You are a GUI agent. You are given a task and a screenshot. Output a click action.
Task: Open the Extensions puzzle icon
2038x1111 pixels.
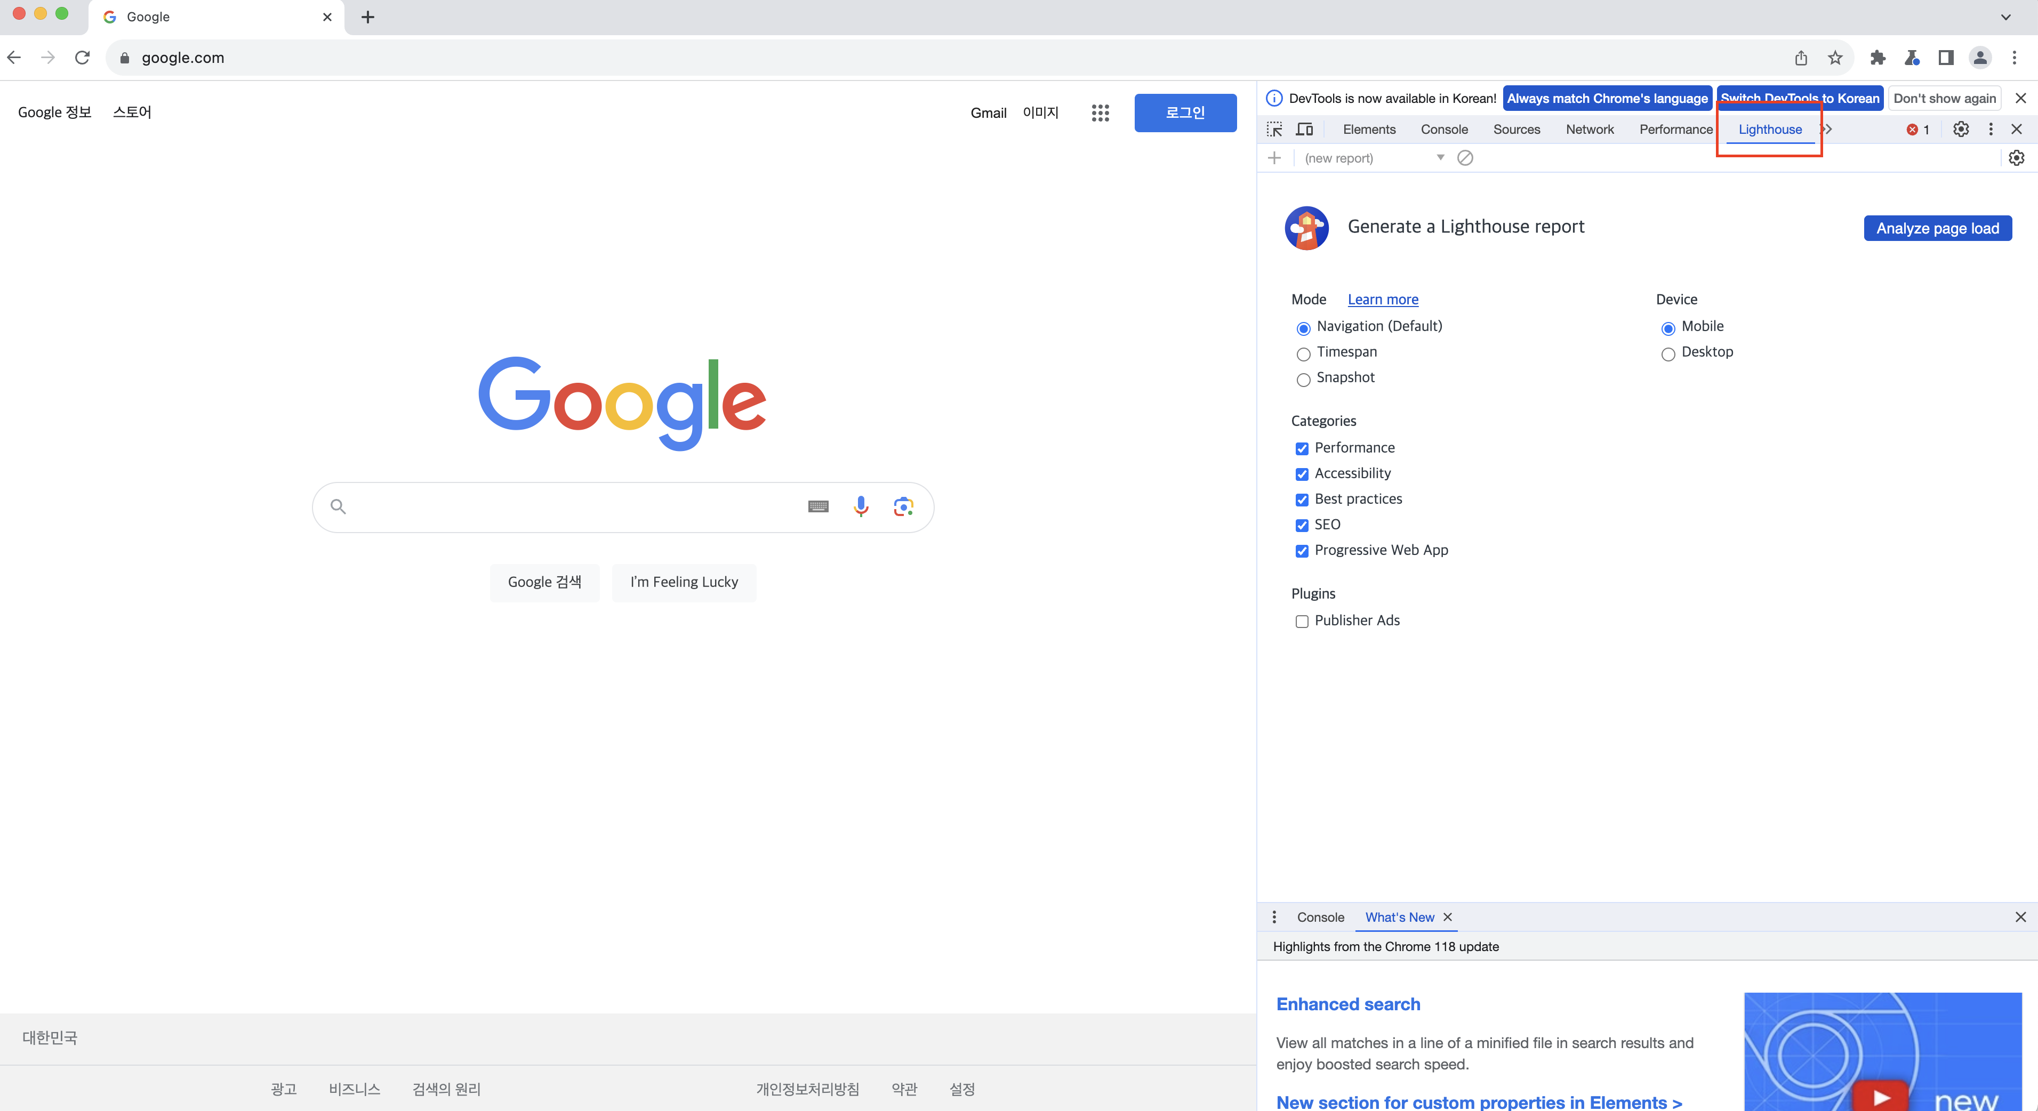click(1877, 58)
